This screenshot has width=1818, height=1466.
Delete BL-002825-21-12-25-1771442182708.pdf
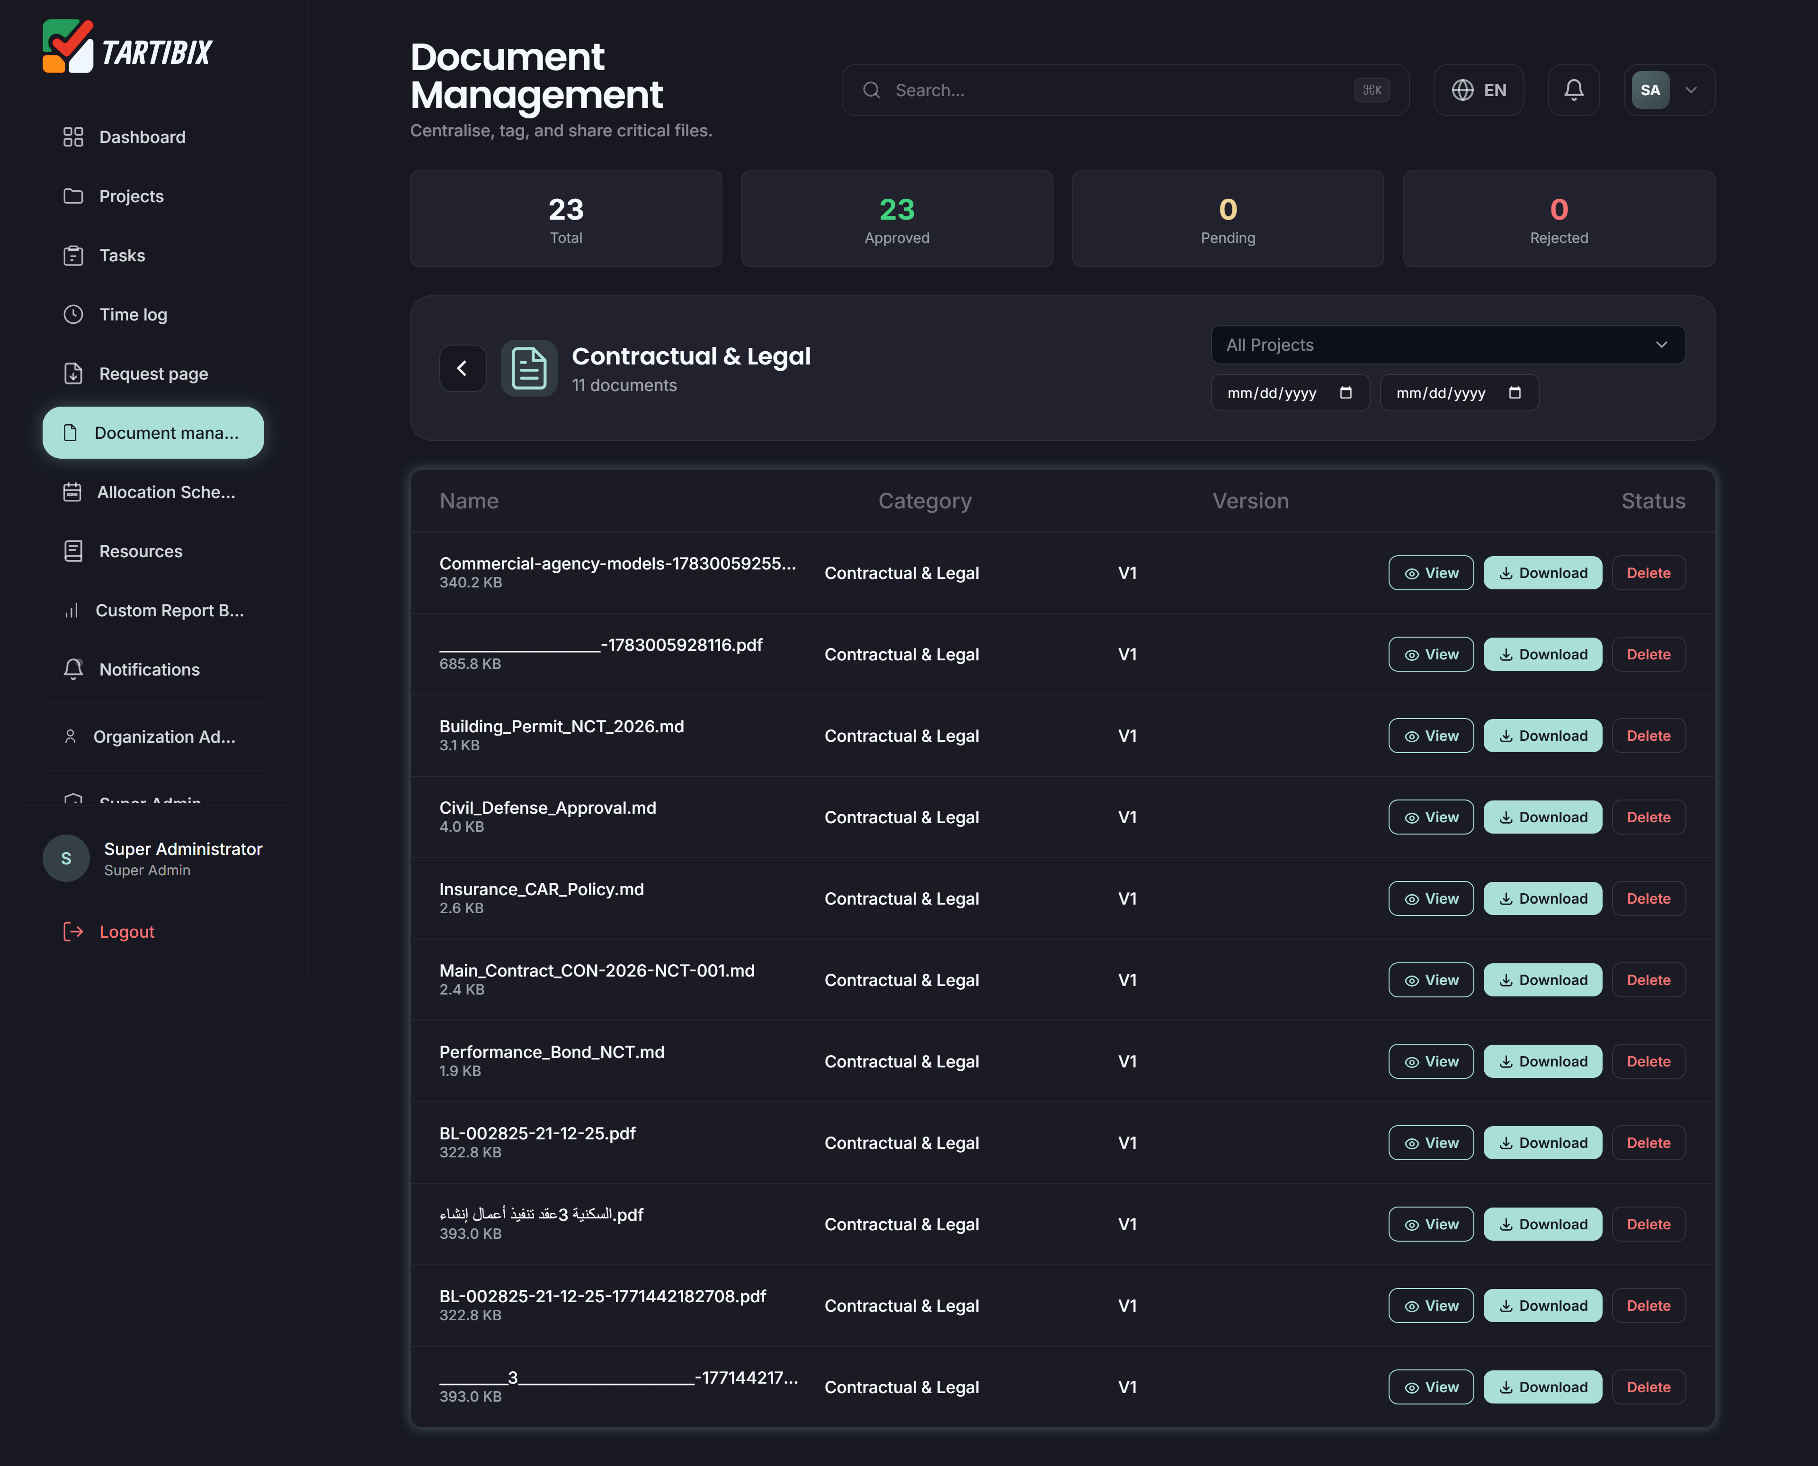pos(1649,1306)
